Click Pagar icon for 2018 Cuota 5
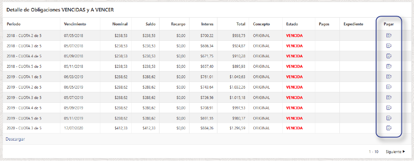 [389, 66]
